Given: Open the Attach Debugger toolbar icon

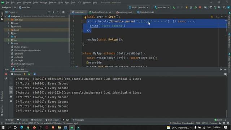Looking at the screenshot, I should [x=196, y=7].
